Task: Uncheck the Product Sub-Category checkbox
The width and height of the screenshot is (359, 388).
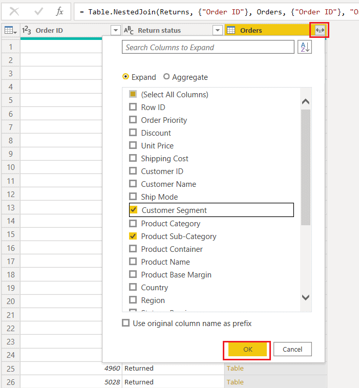Action: click(x=133, y=236)
